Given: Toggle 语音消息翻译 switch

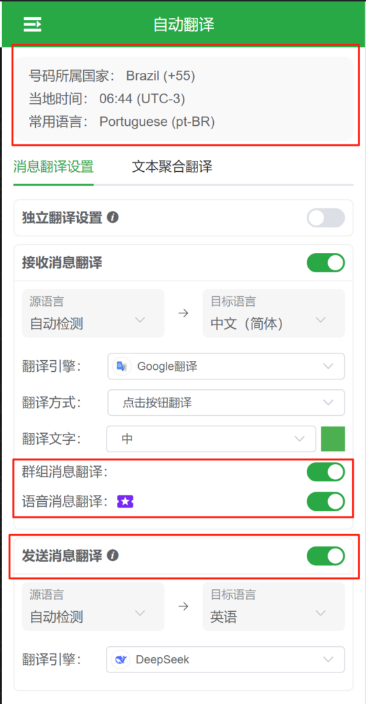Looking at the screenshot, I should pyautogui.click(x=325, y=501).
